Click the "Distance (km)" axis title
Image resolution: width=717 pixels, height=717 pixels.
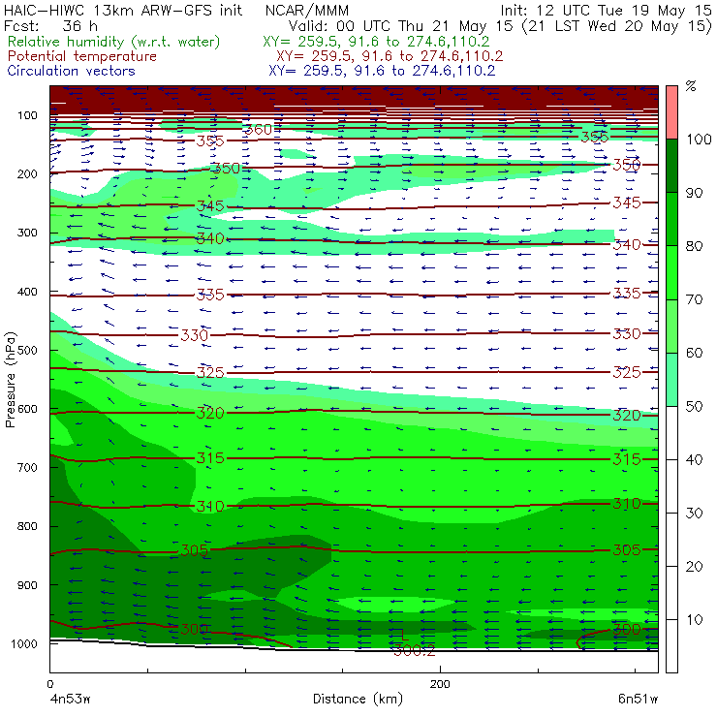(358, 699)
